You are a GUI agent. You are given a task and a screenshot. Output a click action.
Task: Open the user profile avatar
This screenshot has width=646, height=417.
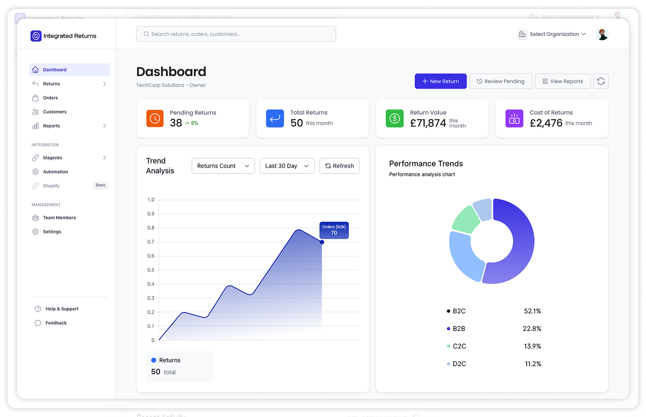pyautogui.click(x=602, y=34)
